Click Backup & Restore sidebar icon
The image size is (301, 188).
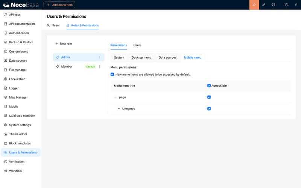[6, 42]
